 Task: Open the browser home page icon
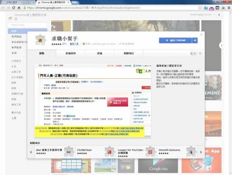pyautogui.click(x=19, y=8)
